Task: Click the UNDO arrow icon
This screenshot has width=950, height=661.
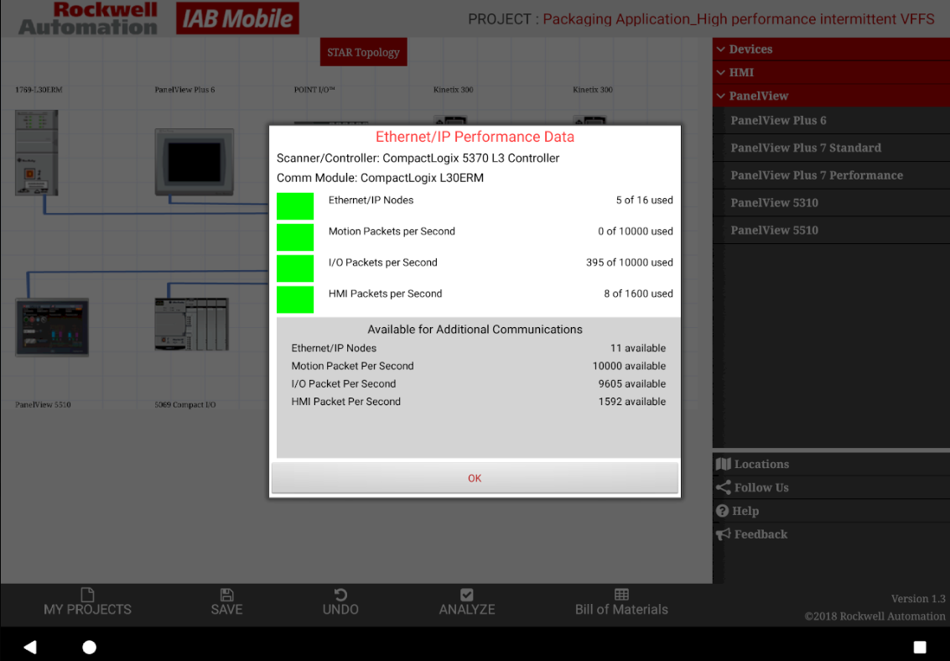Action: 340,595
